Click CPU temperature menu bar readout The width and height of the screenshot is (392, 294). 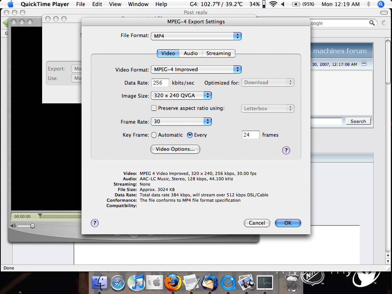coord(216,4)
